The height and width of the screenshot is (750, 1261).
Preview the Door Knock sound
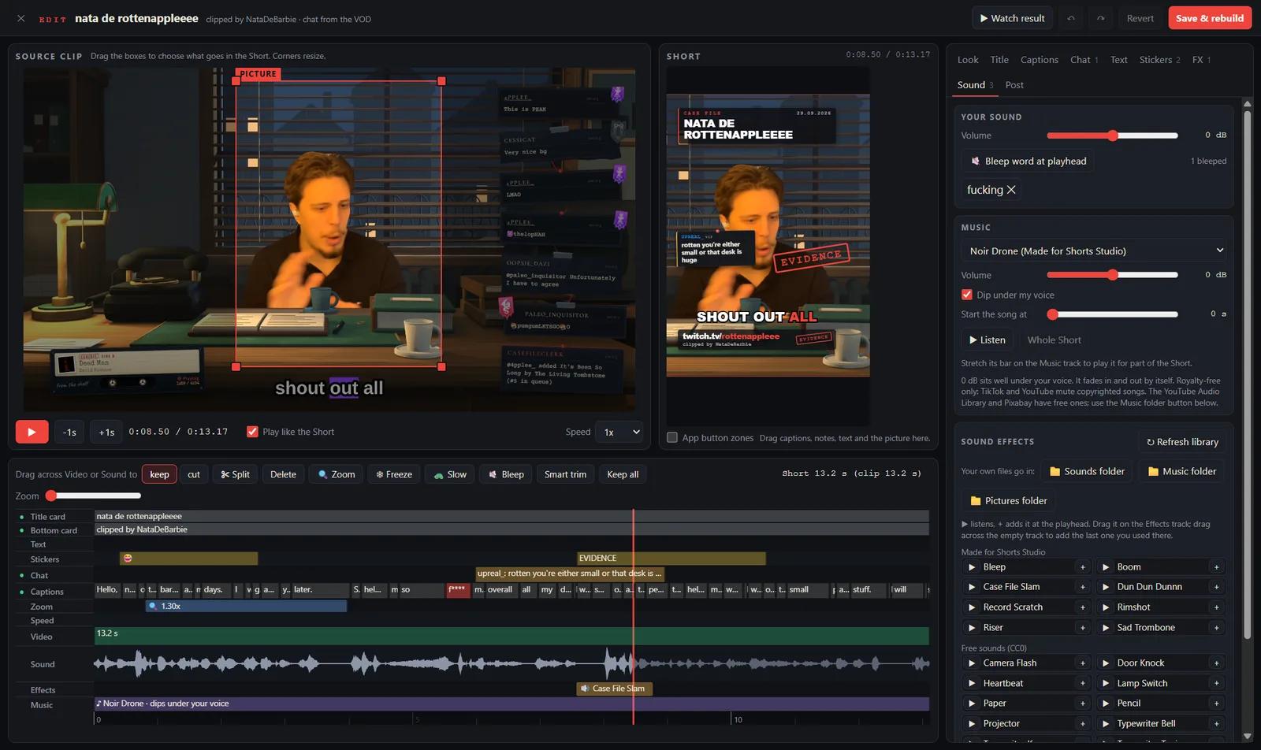(1106, 663)
